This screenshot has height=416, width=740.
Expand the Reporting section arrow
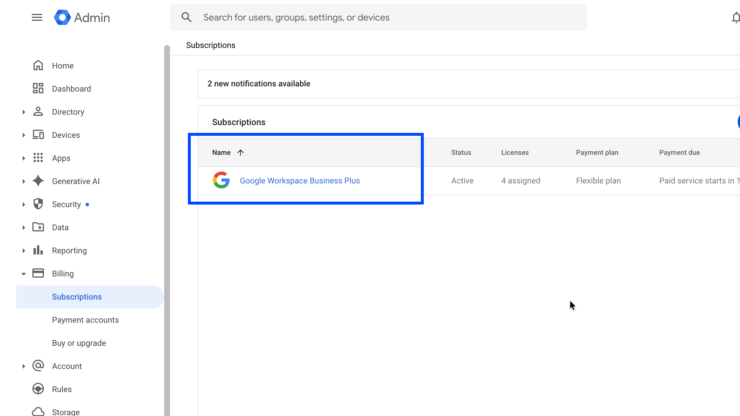tap(24, 251)
